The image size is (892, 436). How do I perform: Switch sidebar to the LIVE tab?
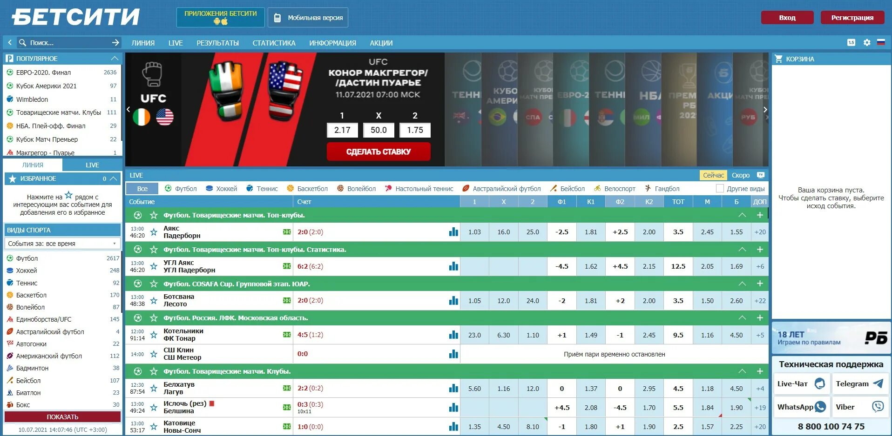coord(92,165)
